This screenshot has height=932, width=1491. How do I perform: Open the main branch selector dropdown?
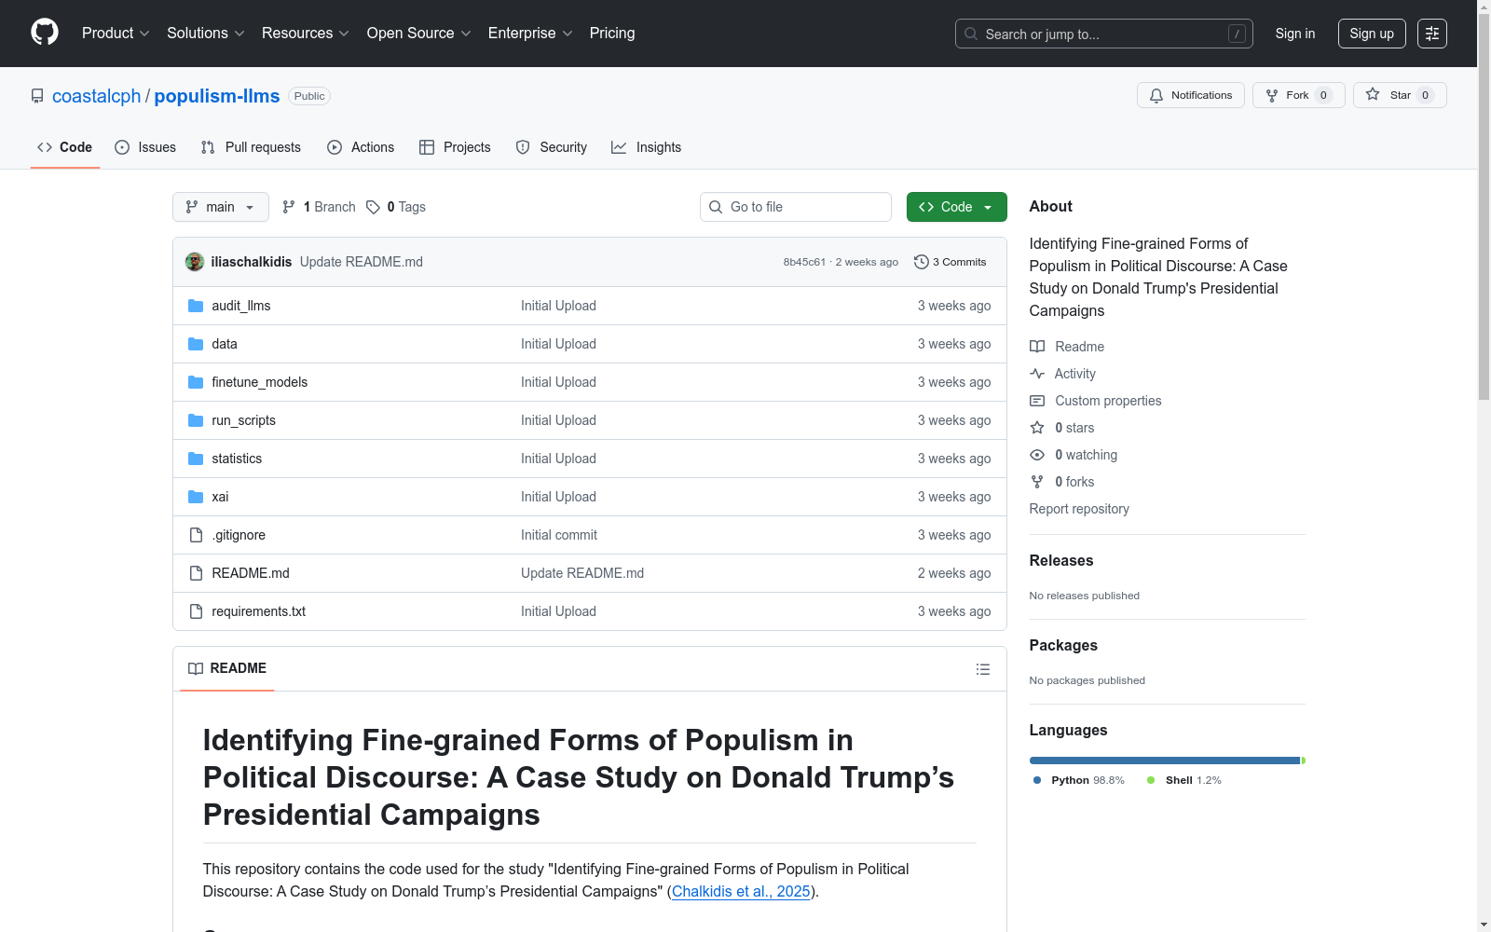[221, 207]
